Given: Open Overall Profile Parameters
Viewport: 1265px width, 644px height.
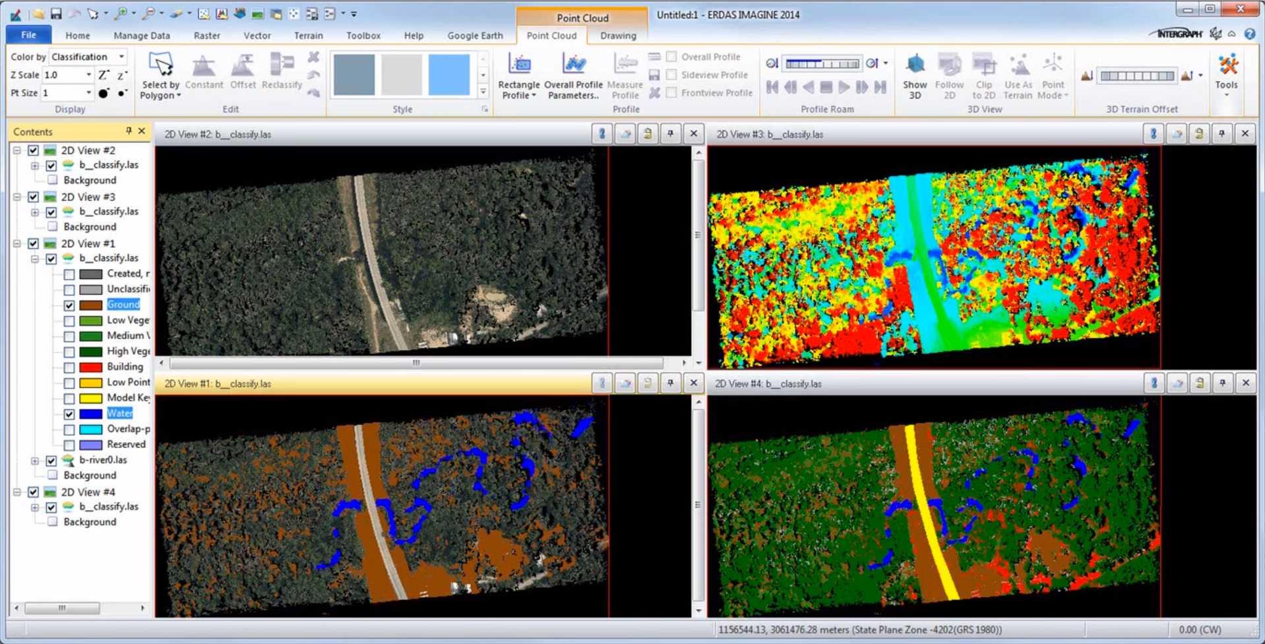Looking at the screenshot, I should point(573,76).
